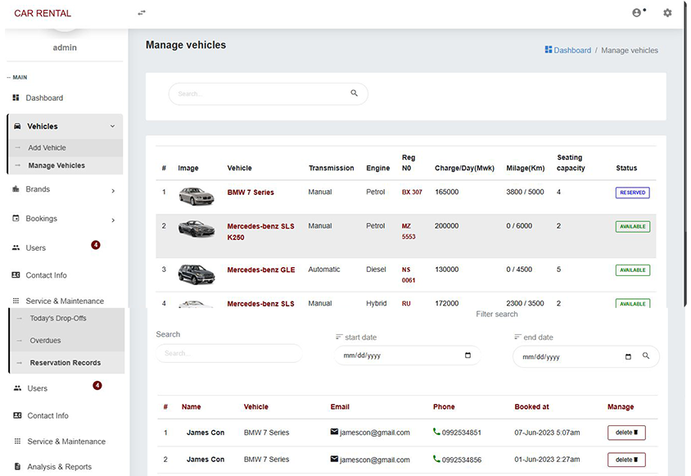Click the phone icon beside 0992534856
The image size is (691, 476).
(436, 459)
